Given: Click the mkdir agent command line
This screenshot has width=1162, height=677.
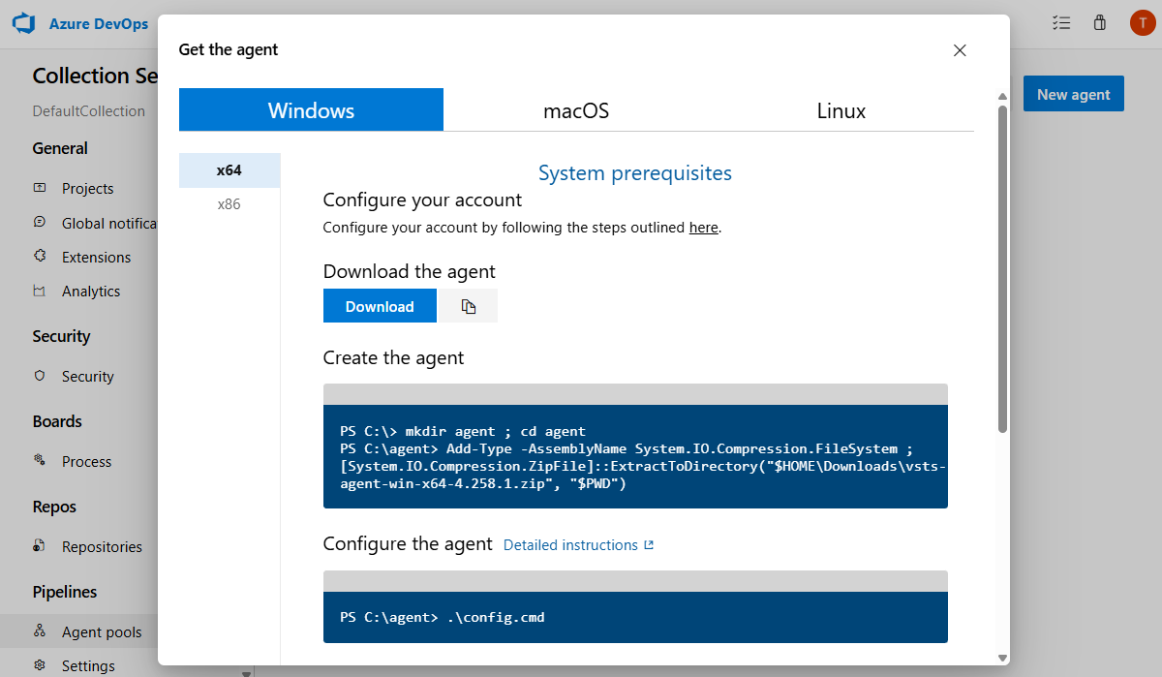Looking at the screenshot, I should tap(463, 431).
